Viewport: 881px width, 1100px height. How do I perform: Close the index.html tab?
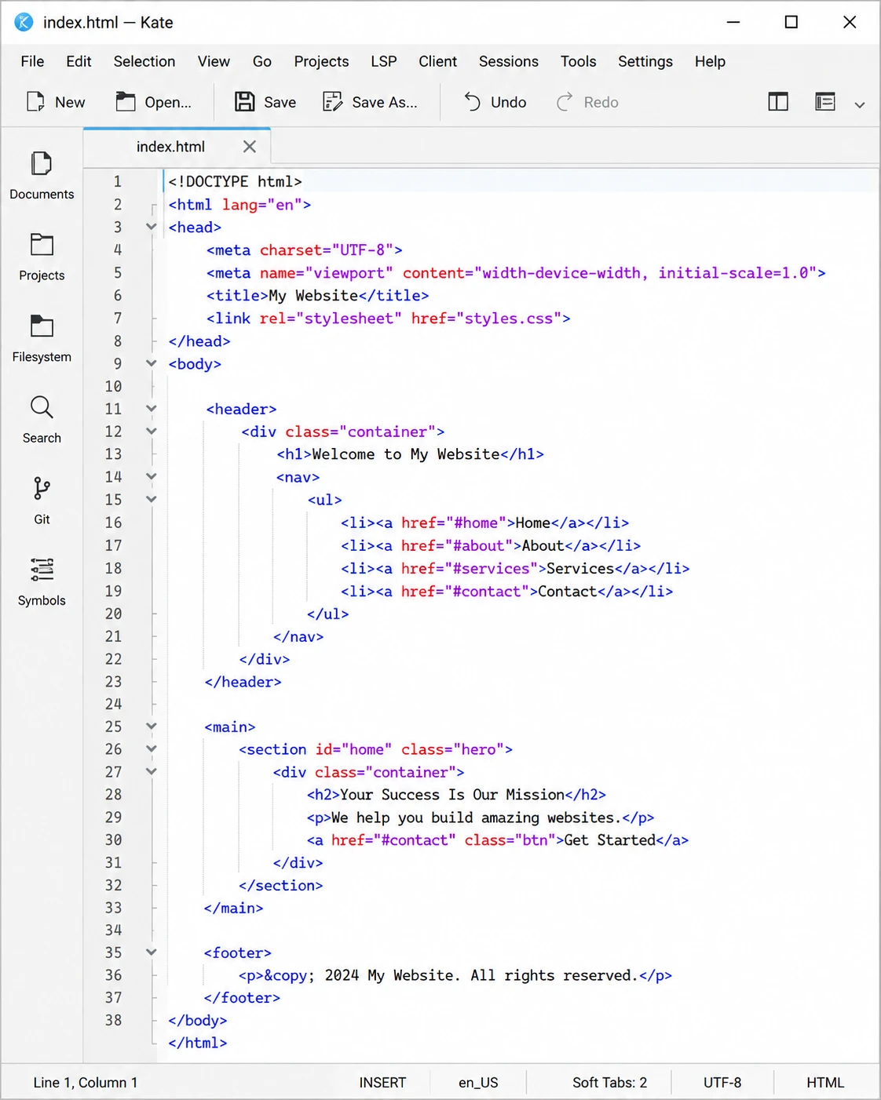coord(250,147)
